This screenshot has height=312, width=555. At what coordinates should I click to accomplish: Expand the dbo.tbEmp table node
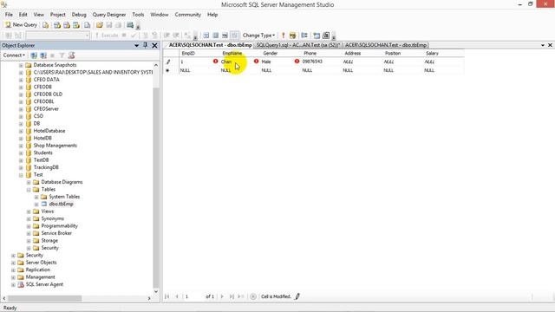(x=36, y=205)
